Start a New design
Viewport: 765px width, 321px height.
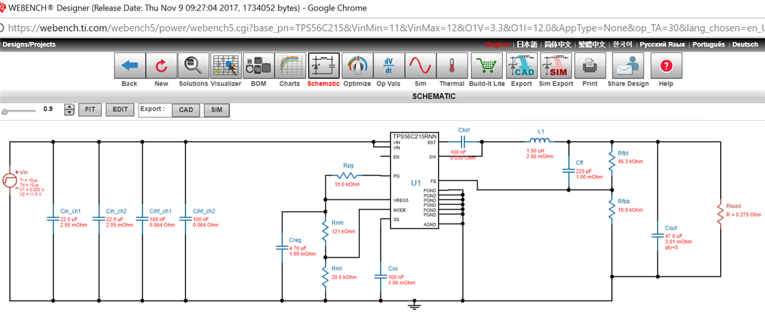pos(161,66)
